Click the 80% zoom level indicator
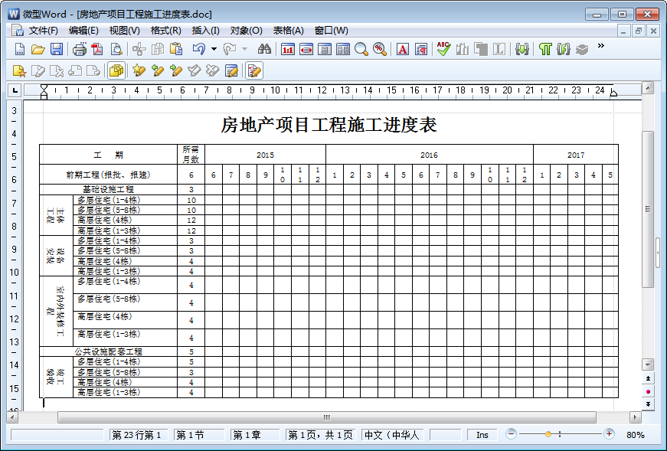 coord(636,435)
